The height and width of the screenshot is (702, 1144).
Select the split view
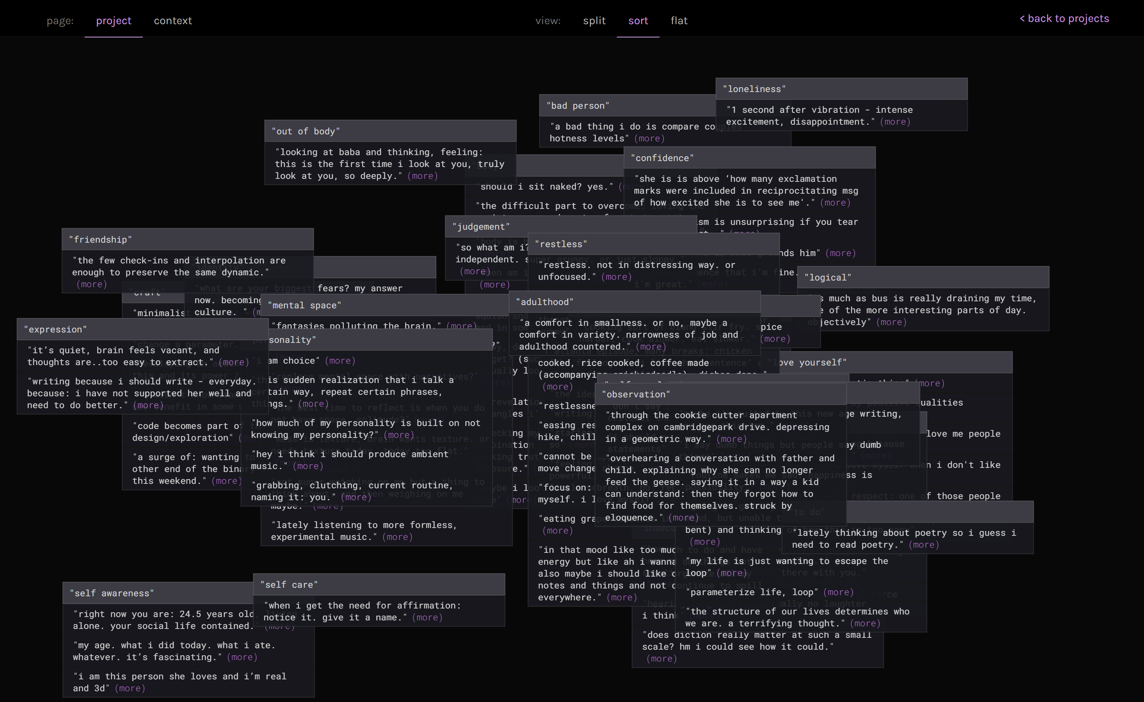[x=594, y=20]
